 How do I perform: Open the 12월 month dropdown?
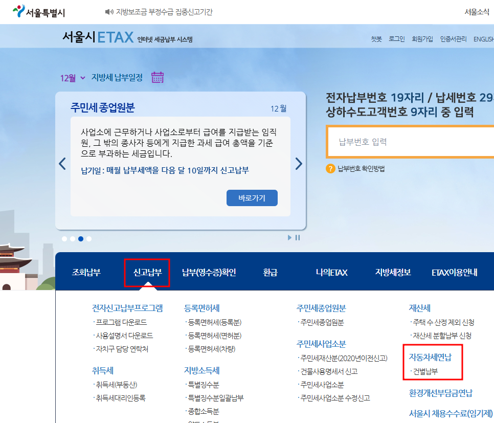click(73, 78)
